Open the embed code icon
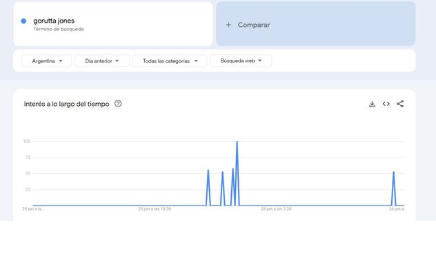Screen dimensions: 436x264 386,104
